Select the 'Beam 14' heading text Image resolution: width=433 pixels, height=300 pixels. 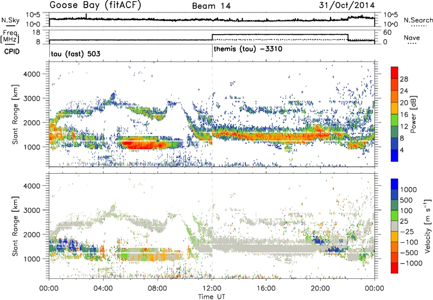(x=211, y=6)
